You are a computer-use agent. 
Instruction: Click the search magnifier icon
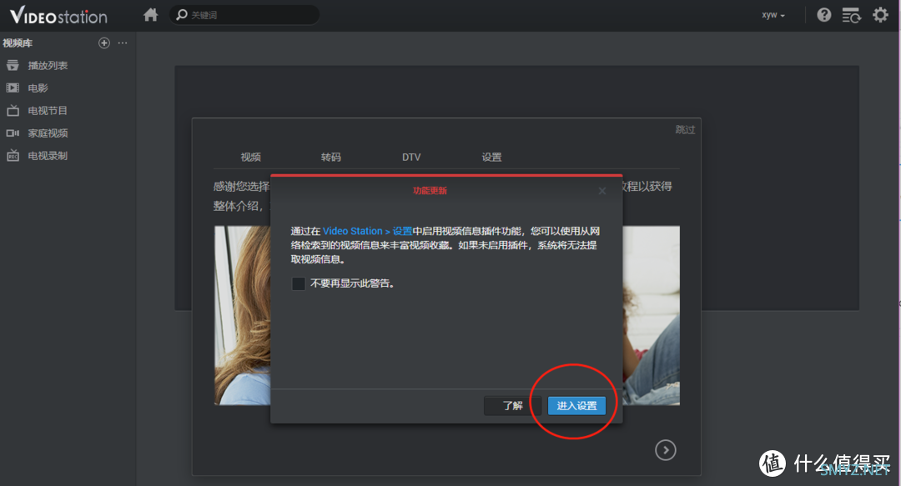coord(182,15)
